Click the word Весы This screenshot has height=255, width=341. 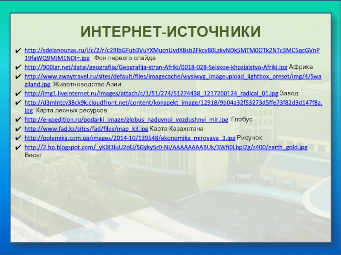(33, 155)
